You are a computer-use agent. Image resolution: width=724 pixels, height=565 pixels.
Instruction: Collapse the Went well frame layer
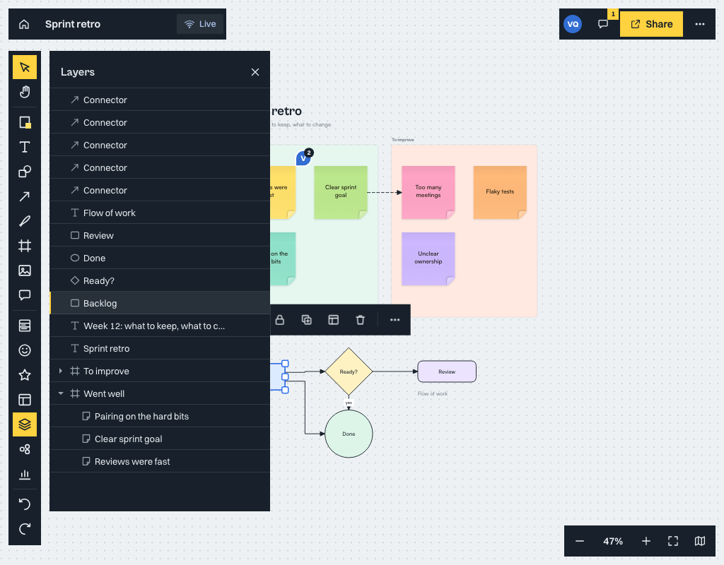click(x=61, y=393)
